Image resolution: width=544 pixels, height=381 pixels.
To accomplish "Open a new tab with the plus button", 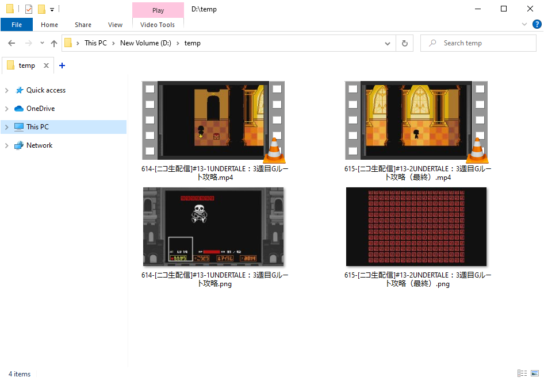I will click(62, 65).
